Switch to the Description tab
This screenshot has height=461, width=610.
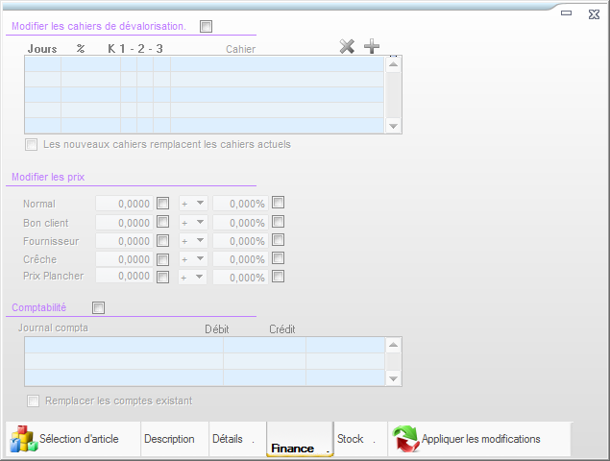169,439
